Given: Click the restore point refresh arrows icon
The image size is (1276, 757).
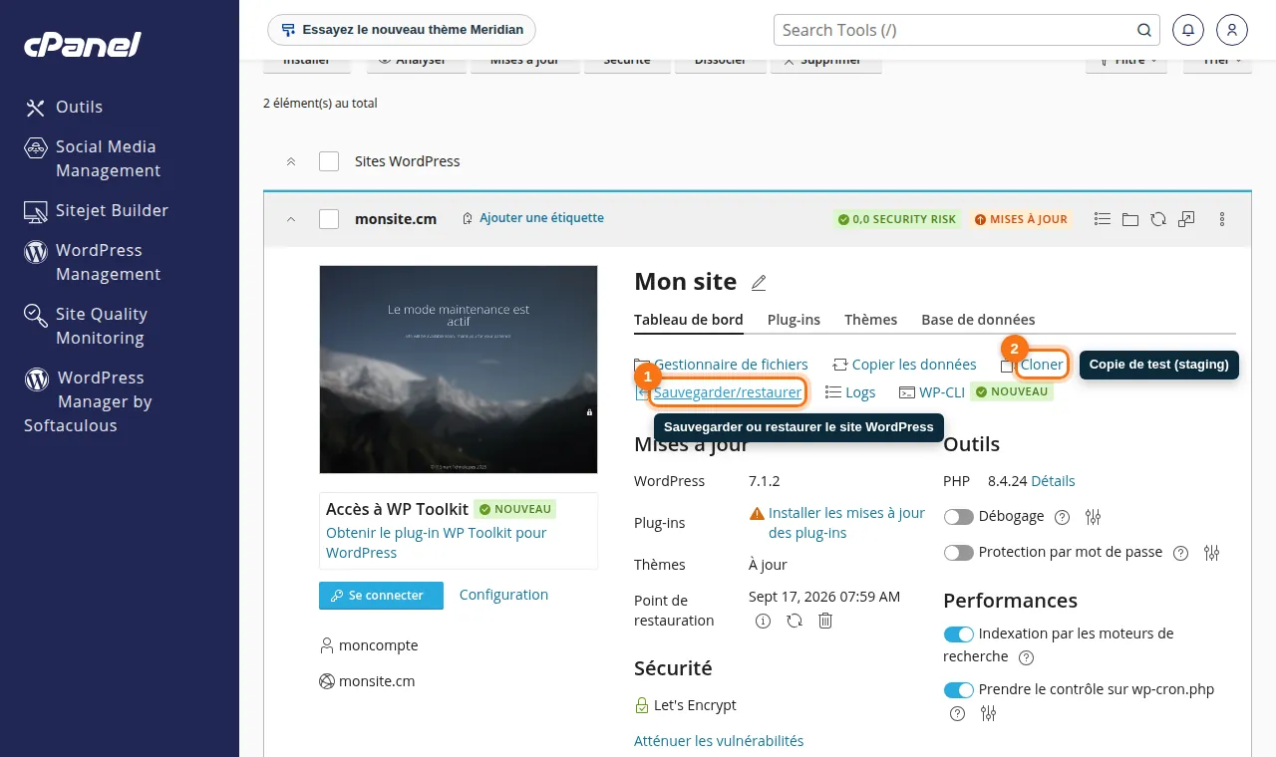Looking at the screenshot, I should coord(795,621).
